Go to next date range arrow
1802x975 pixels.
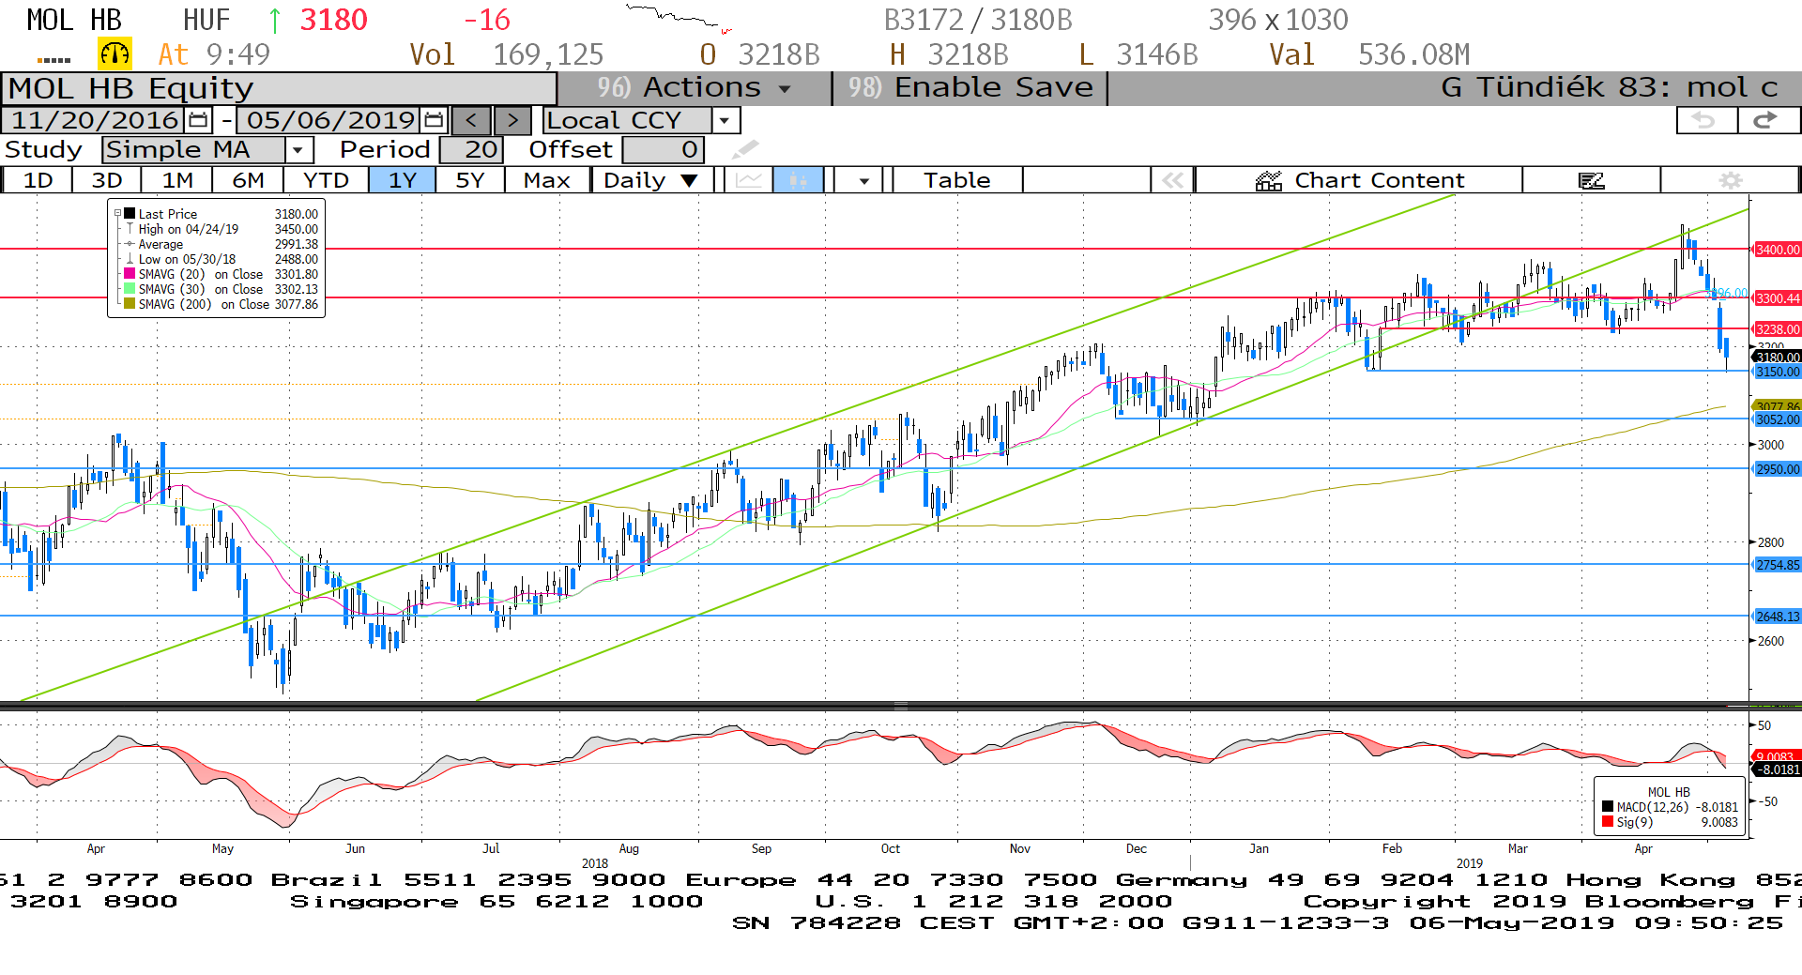[x=512, y=120]
